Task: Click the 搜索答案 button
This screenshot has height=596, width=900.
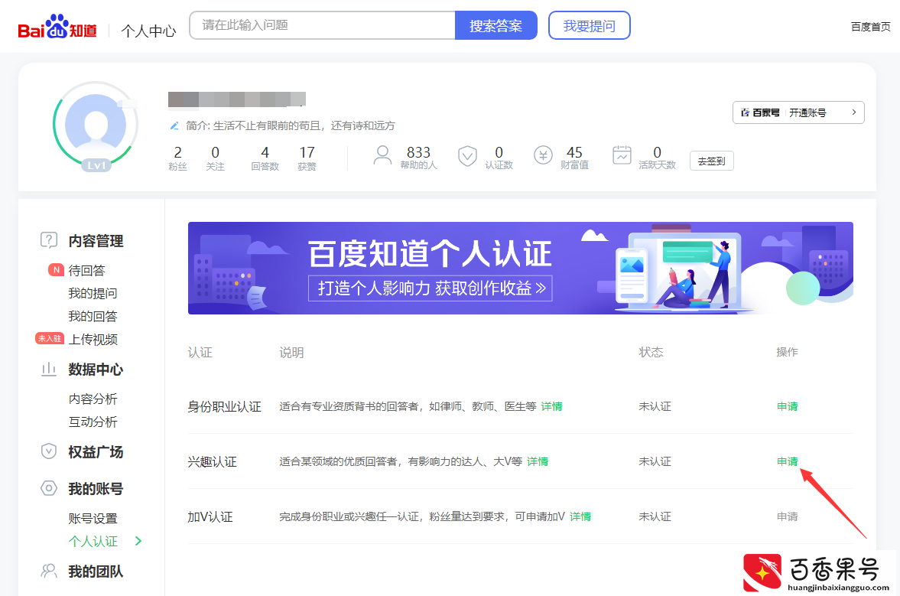Action: [496, 25]
